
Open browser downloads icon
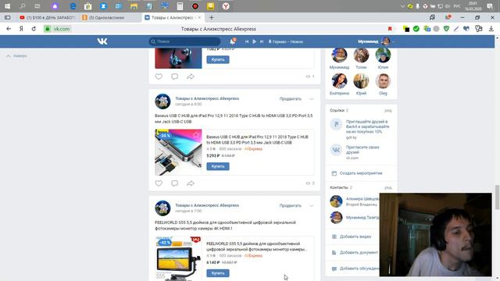coord(491,29)
